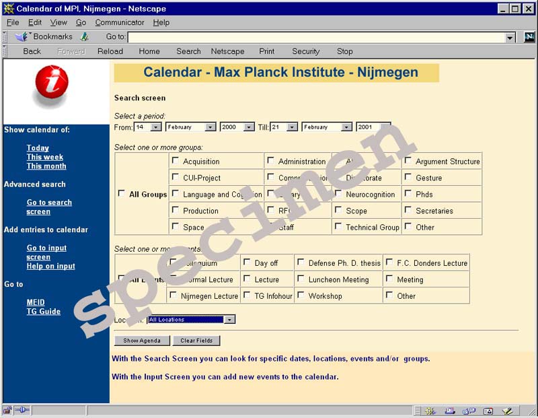The image size is (538, 418).
Task: Check the Other checkbox in groups table
Action: click(x=408, y=226)
